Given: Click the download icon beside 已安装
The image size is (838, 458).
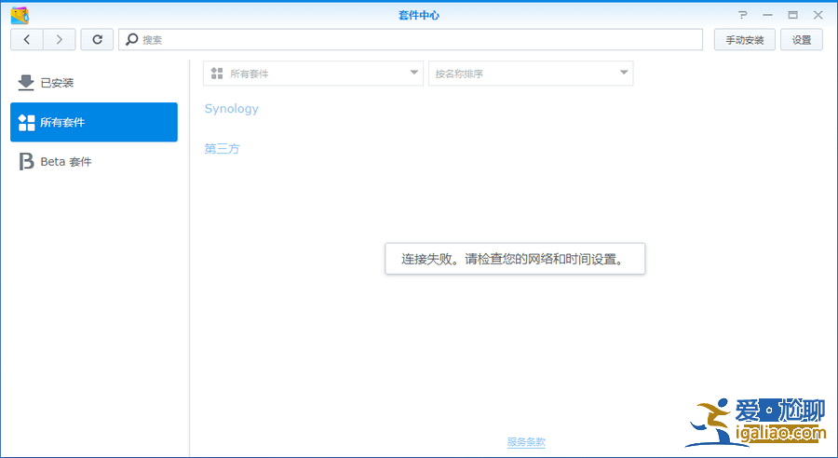Looking at the screenshot, I should pos(26,83).
